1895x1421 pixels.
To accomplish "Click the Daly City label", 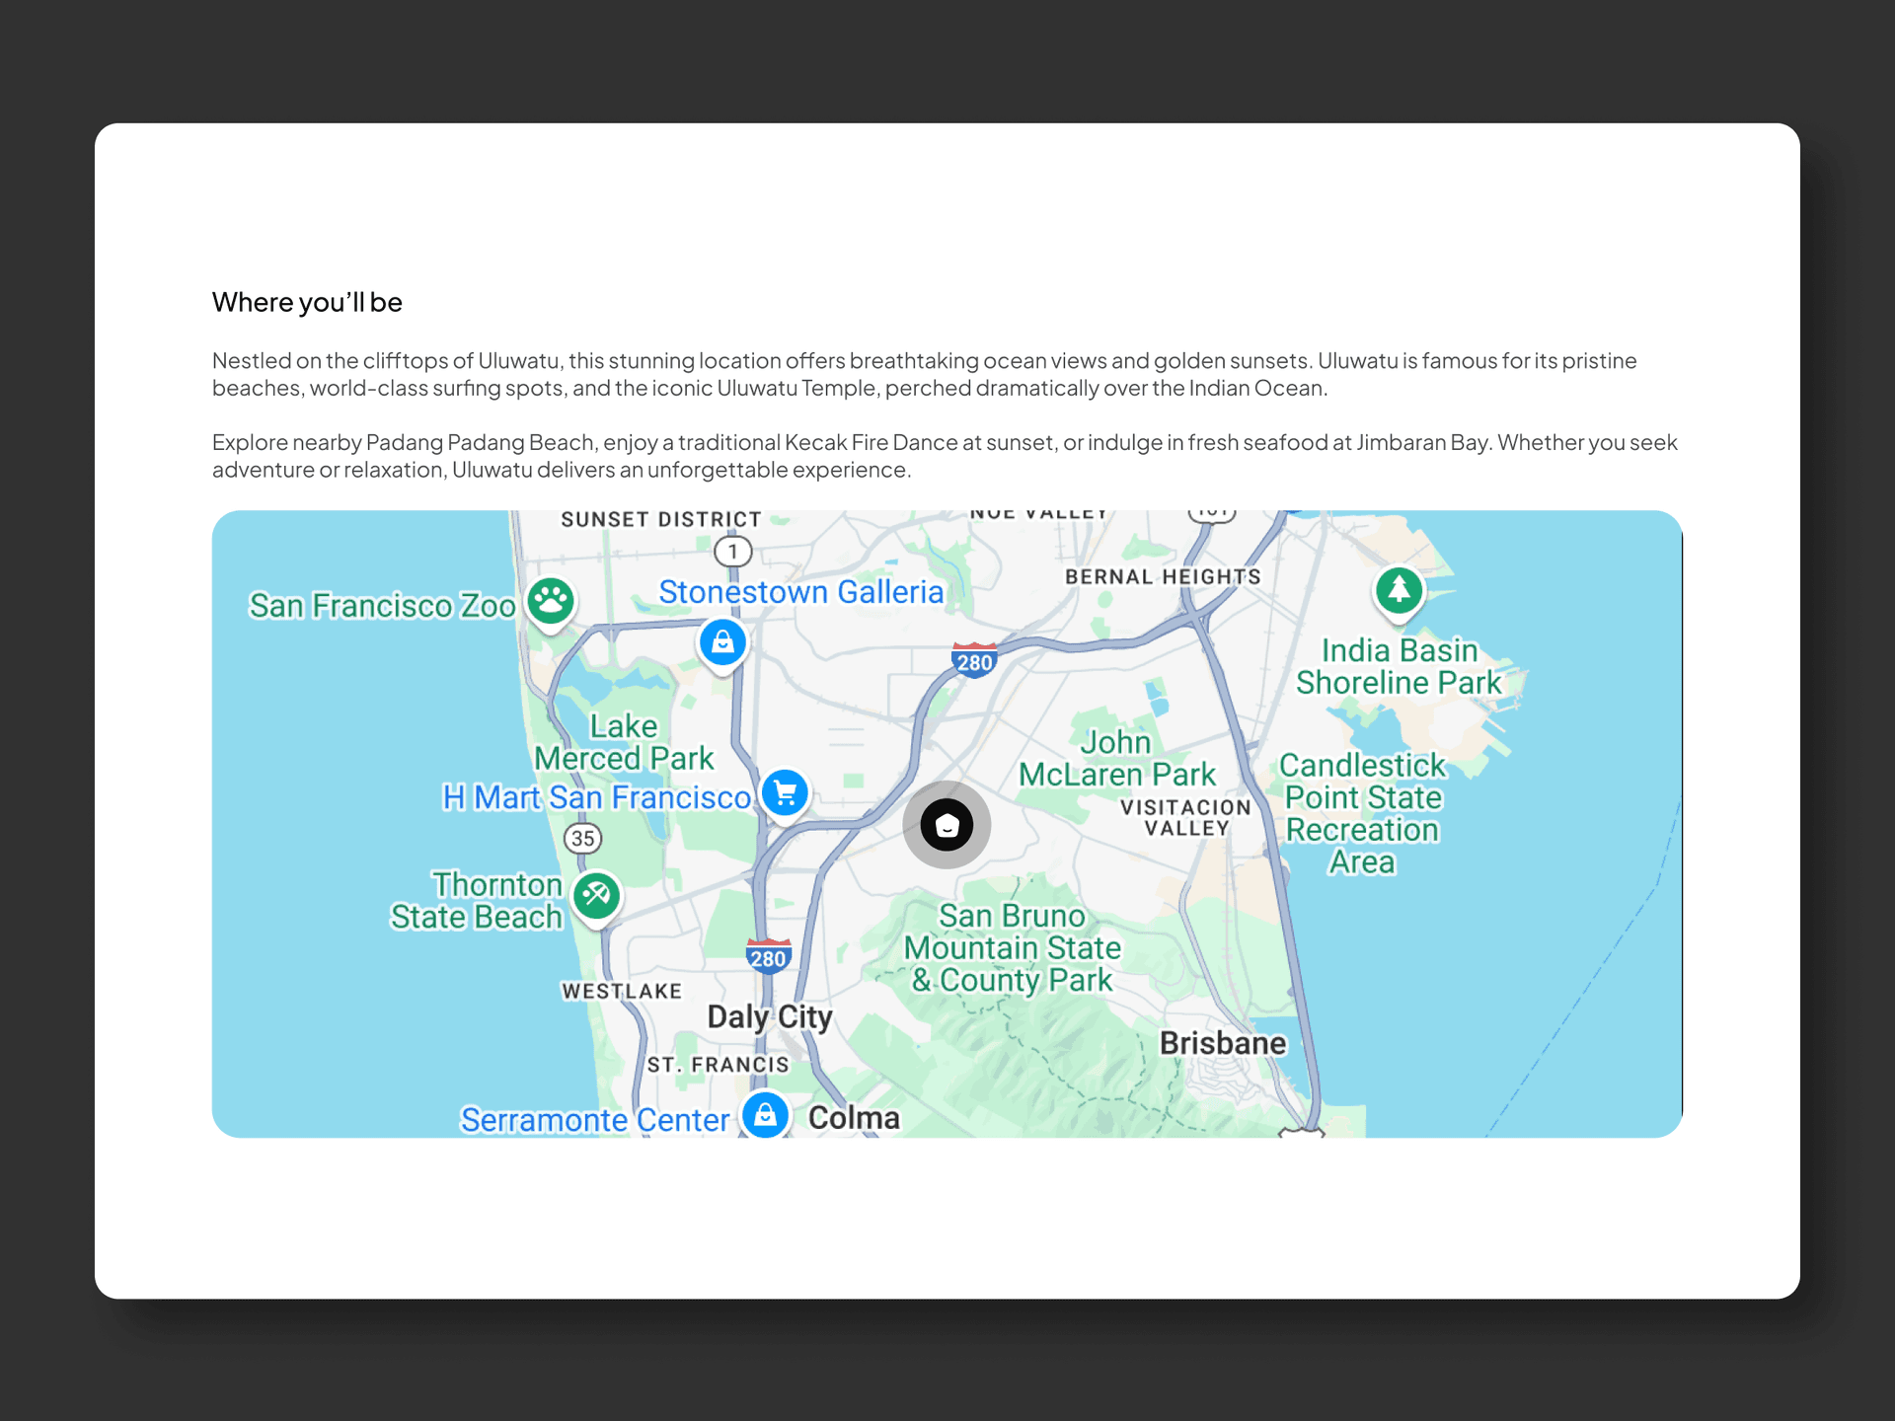I will pyautogui.click(x=770, y=1016).
